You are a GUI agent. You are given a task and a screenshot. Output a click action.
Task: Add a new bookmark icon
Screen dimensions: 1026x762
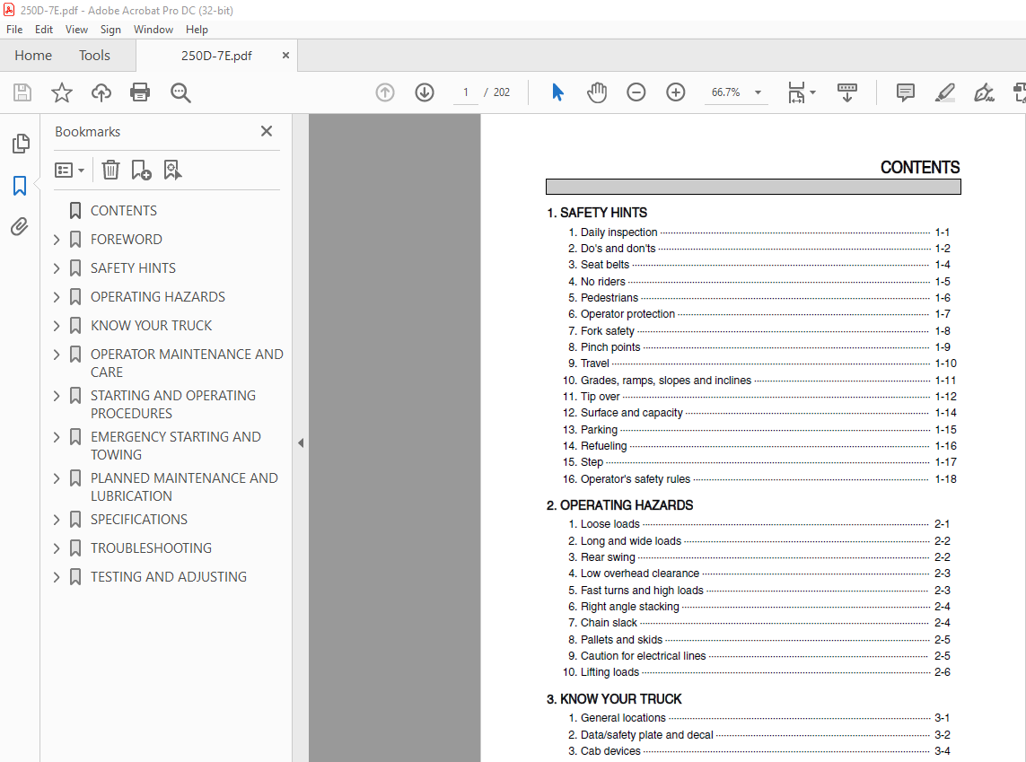pos(141,170)
